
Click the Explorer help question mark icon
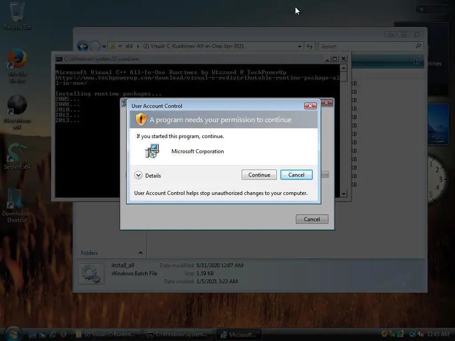(x=417, y=61)
